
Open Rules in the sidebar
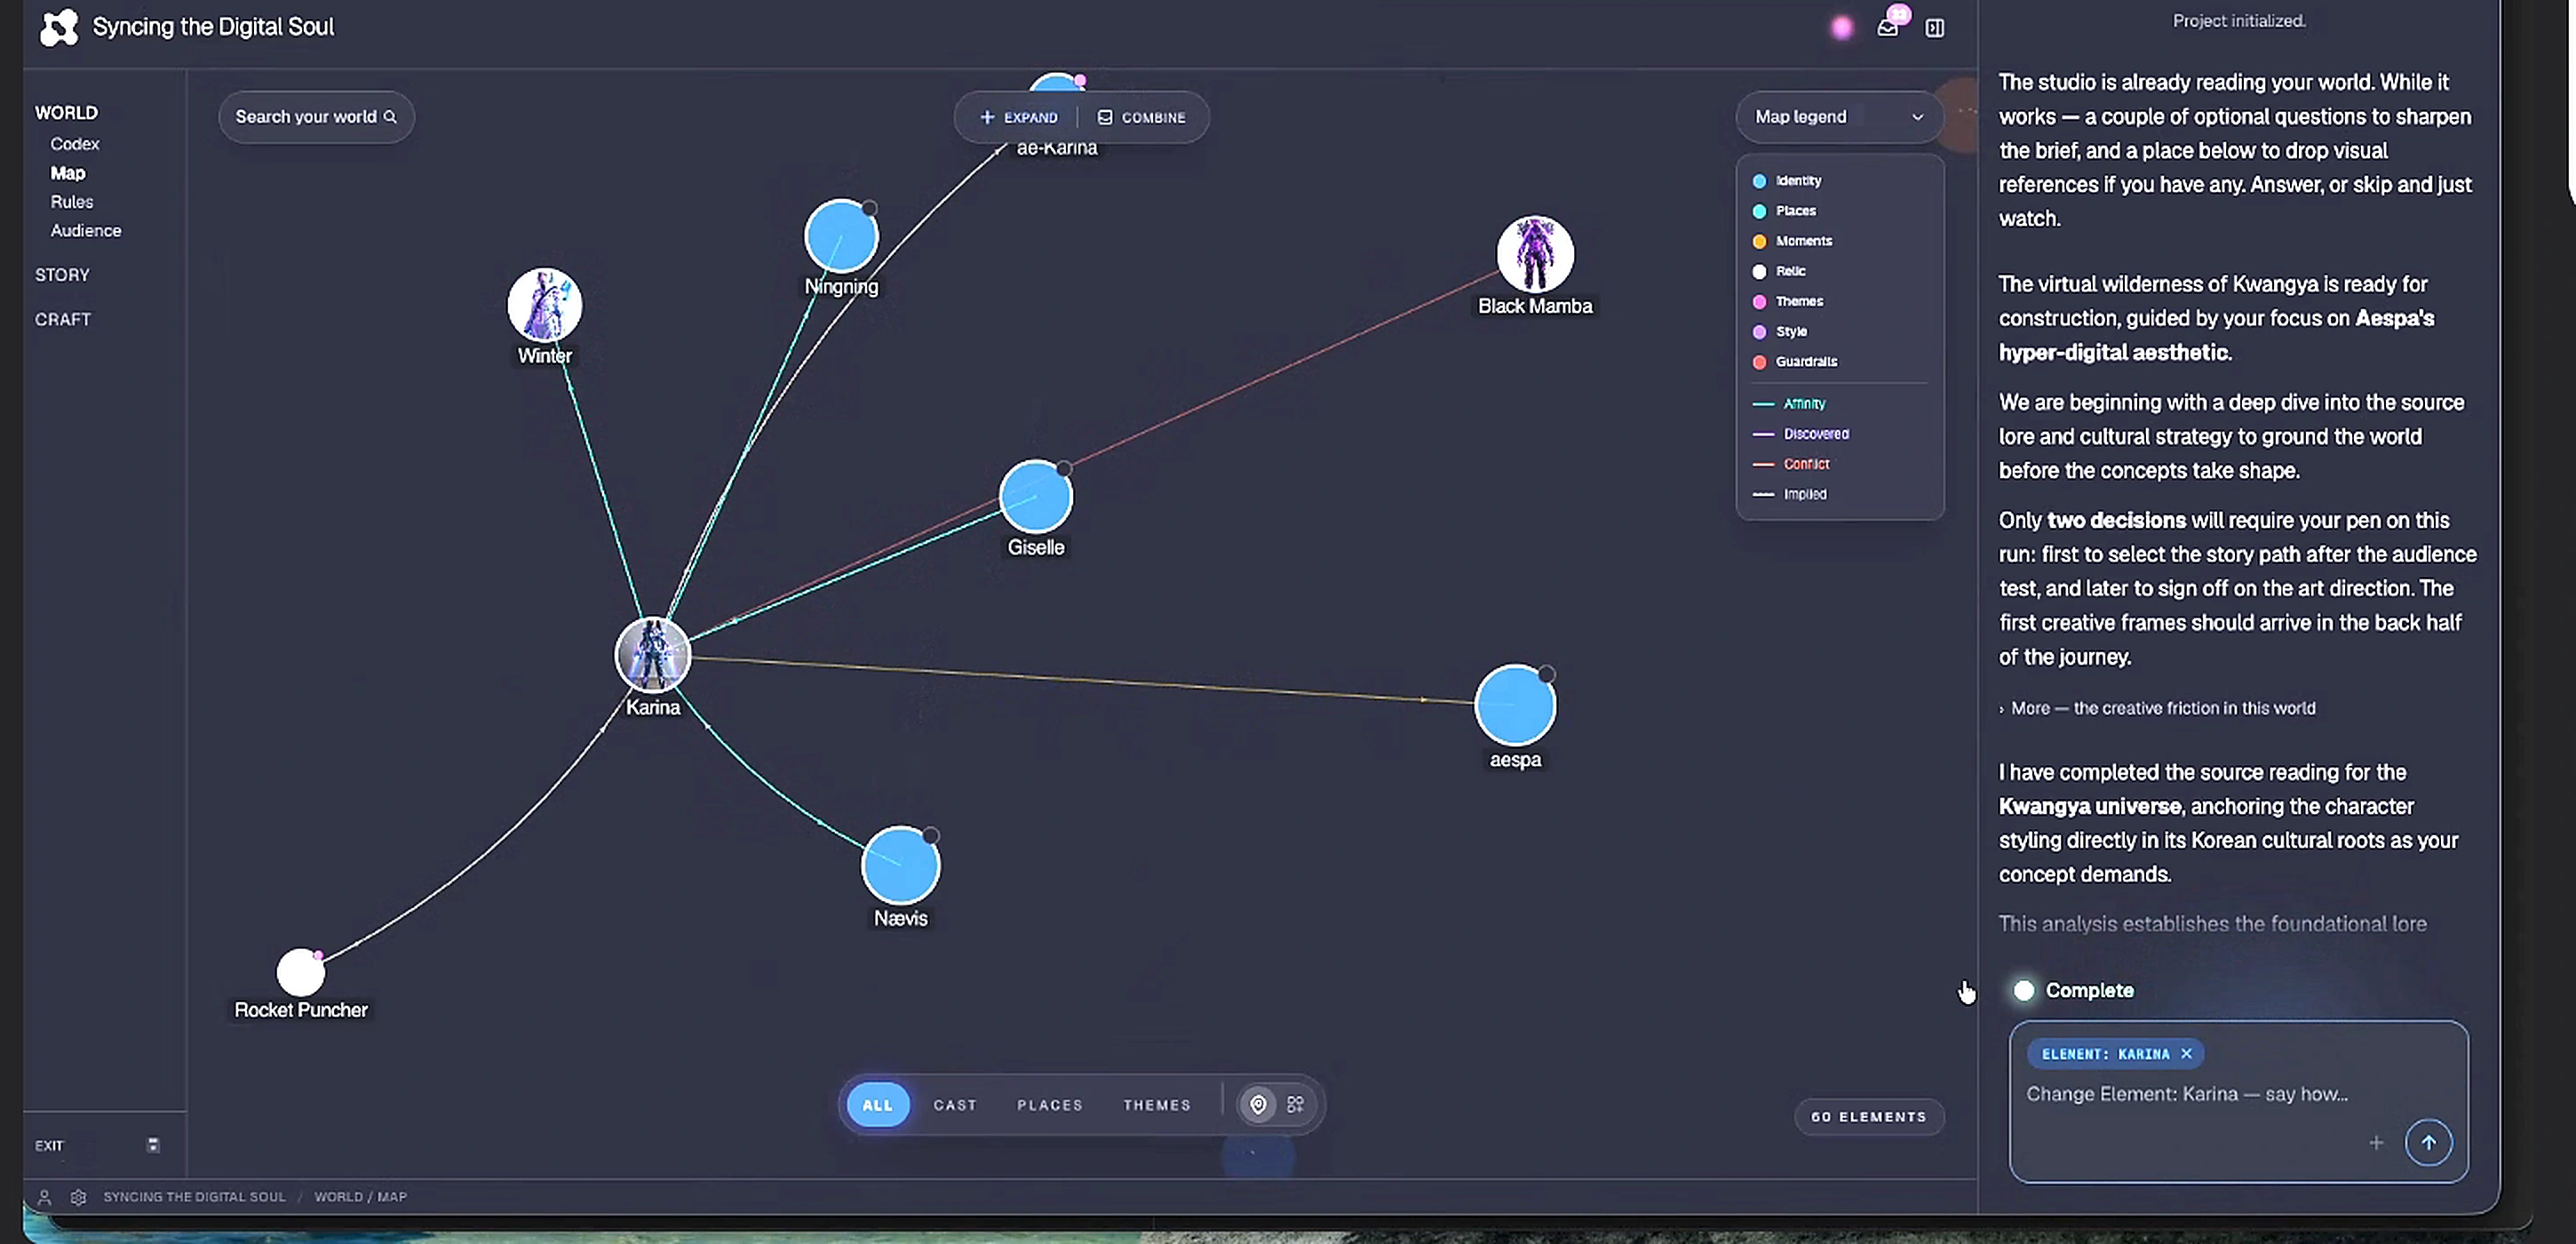click(x=72, y=202)
